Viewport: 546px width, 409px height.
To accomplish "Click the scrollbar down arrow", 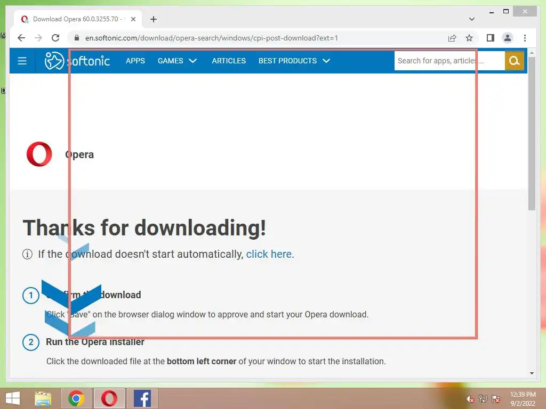I will point(532,373).
